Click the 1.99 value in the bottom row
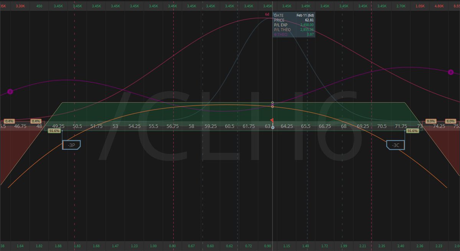Viewport: 460px width, 251px height. [344, 245]
